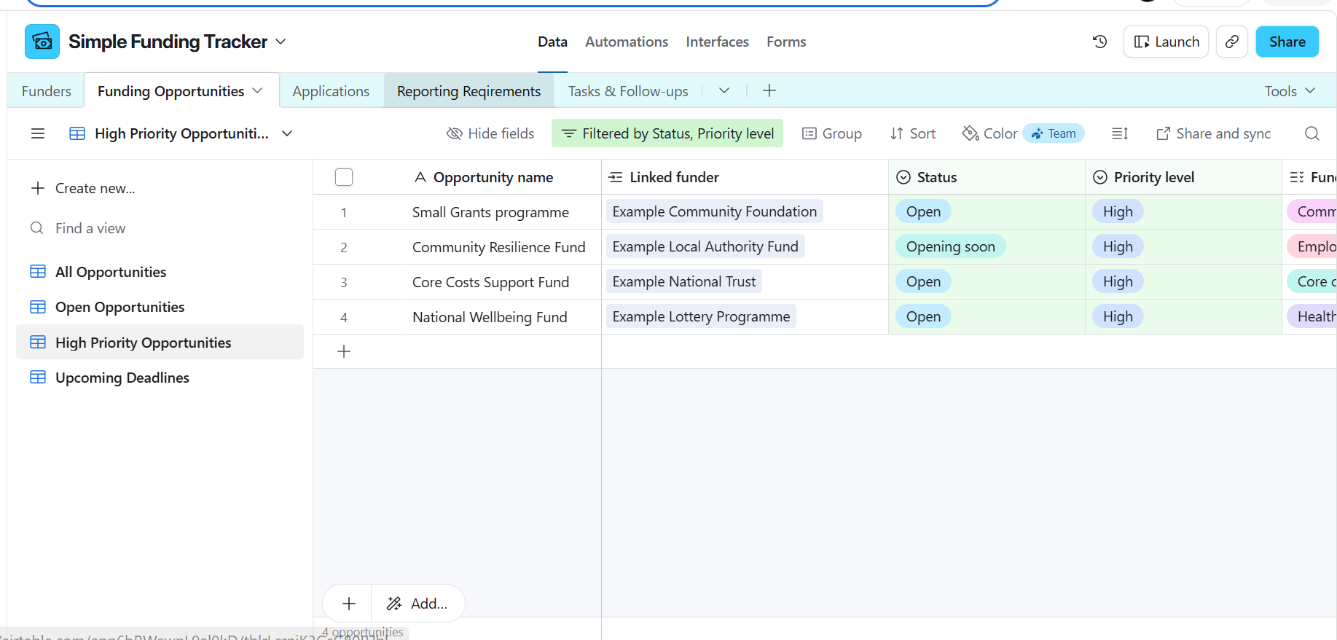Open the Tasks & Follow-ups table tab
Image resolution: width=1337 pixels, height=640 pixels.
pyautogui.click(x=628, y=91)
